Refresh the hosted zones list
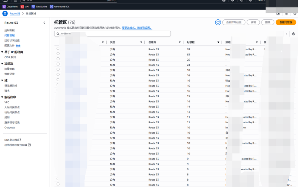 [x=218, y=22]
